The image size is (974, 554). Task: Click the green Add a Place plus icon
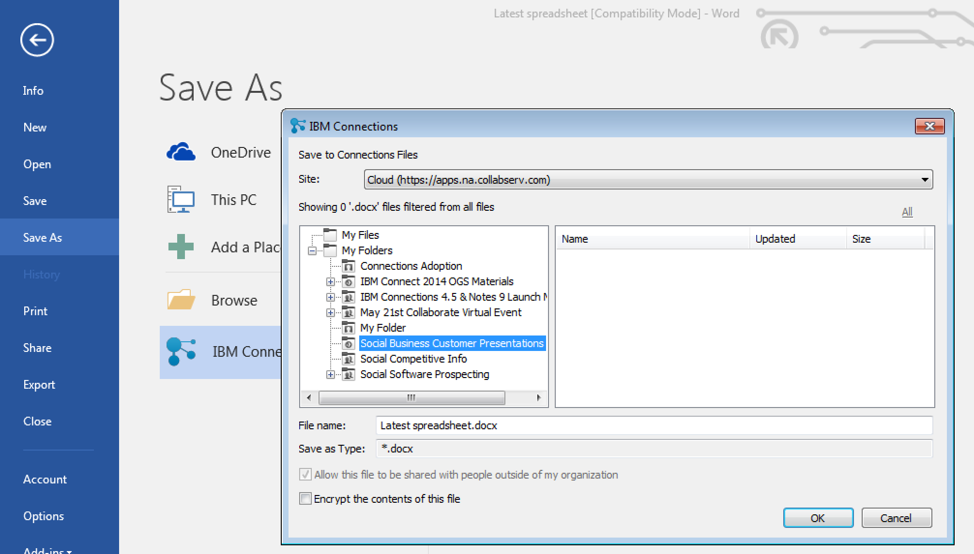[181, 247]
